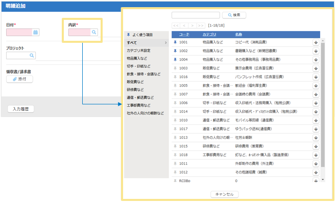
Task: Pin item 1016 as frequently used
Action: (x=175, y=77)
